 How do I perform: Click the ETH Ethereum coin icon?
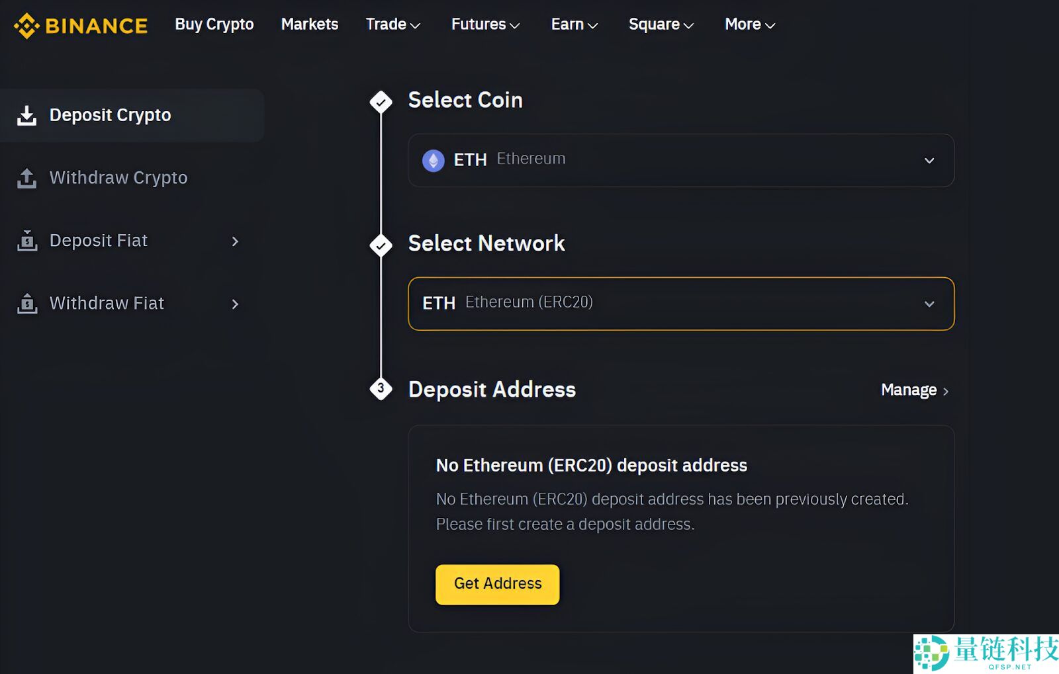(x=434, y=159)
